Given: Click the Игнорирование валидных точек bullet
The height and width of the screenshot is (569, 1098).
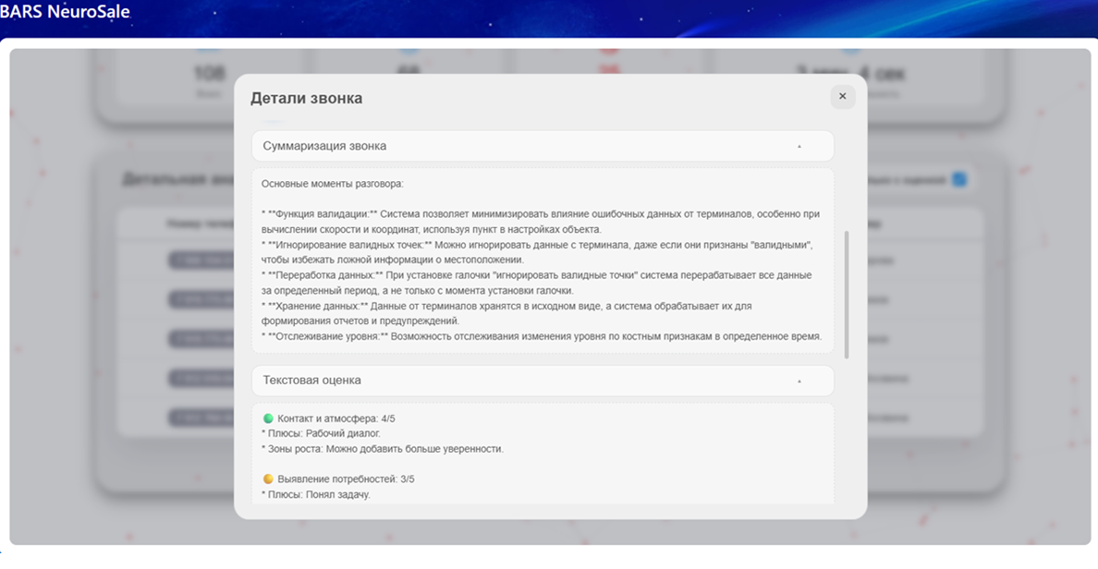Looking at the screenshot, I should click(x=537, y=252).
